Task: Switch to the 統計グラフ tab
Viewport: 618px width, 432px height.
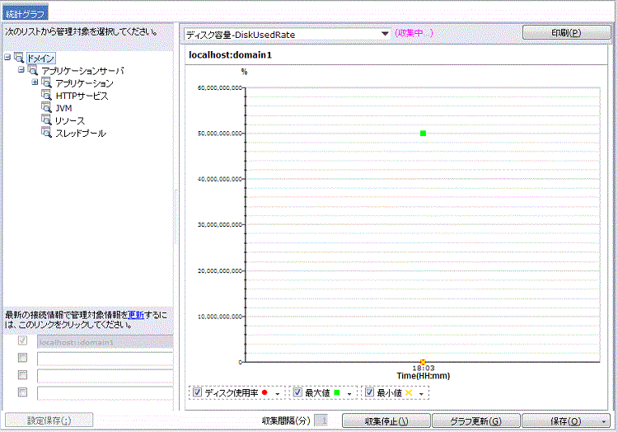Action: tap(26, 12)
